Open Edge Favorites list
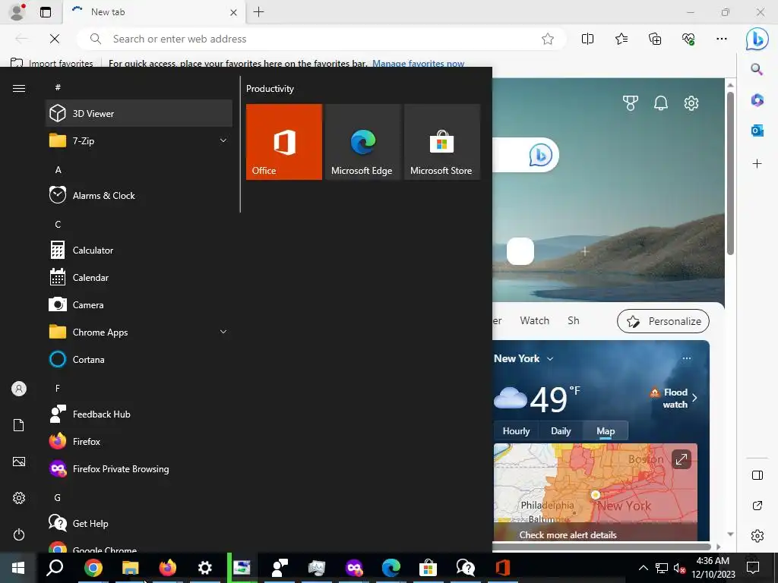 coord(621,39)
